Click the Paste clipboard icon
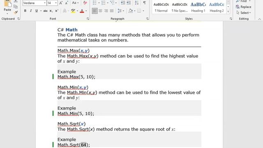The image size is (263, 148). (x=7, y=3)
